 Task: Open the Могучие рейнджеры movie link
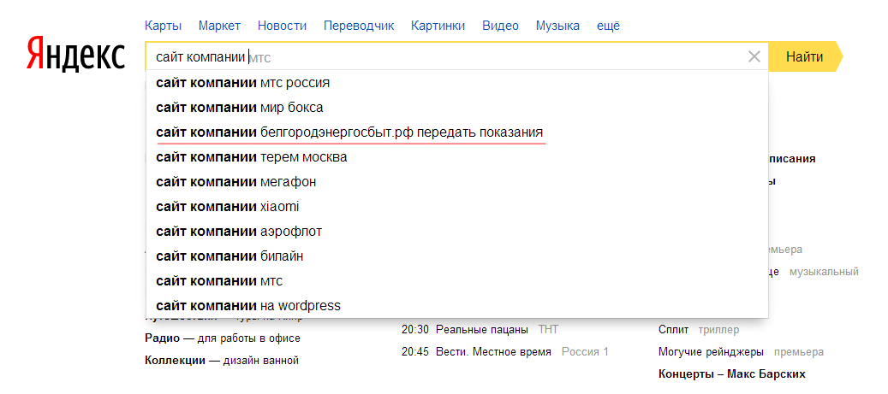point(711,352)
